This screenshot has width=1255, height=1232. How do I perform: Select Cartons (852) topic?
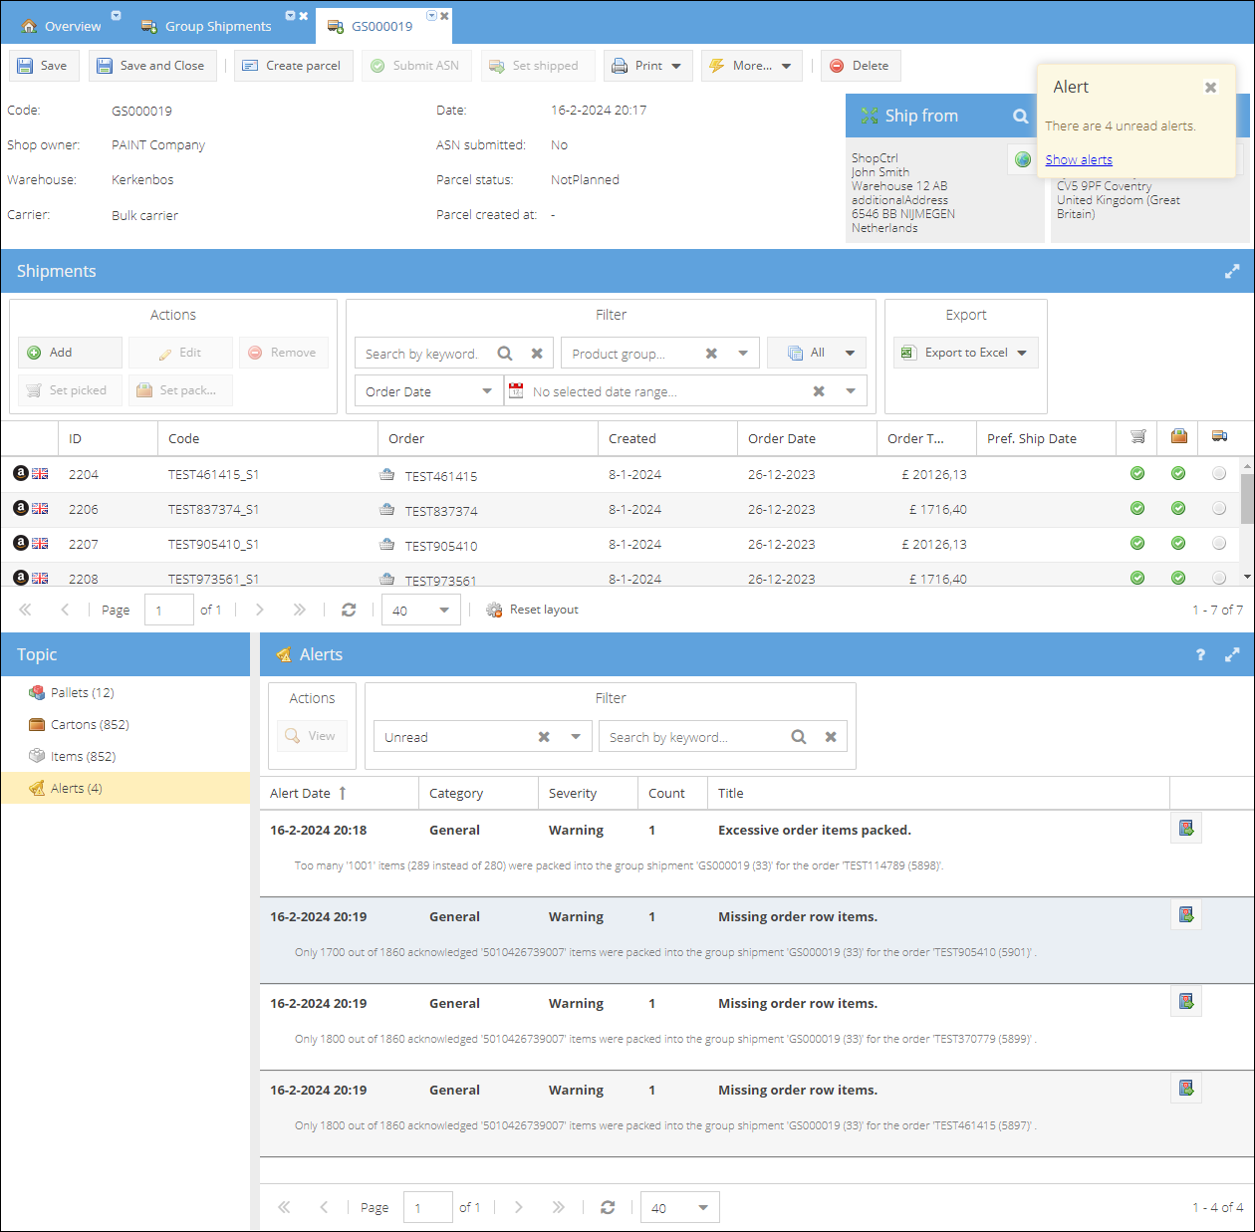click(125, 724)
